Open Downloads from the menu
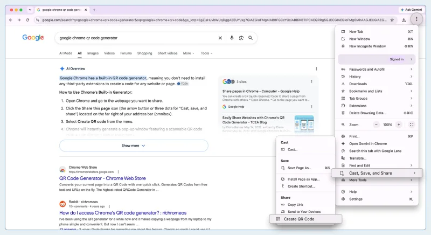 (x=377, y=84)
